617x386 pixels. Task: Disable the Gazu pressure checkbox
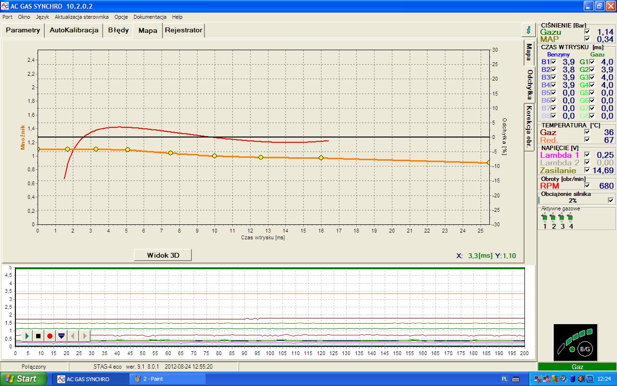click(587, 32)
